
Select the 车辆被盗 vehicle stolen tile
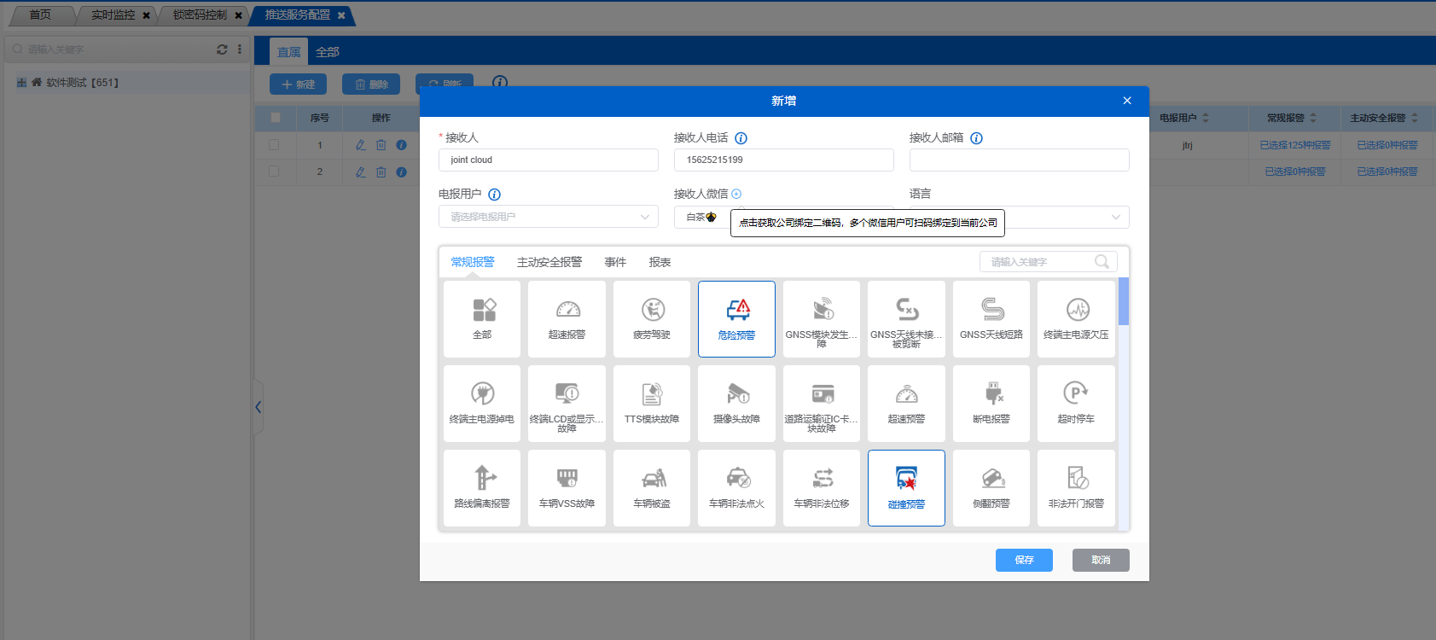pos(652,488)
